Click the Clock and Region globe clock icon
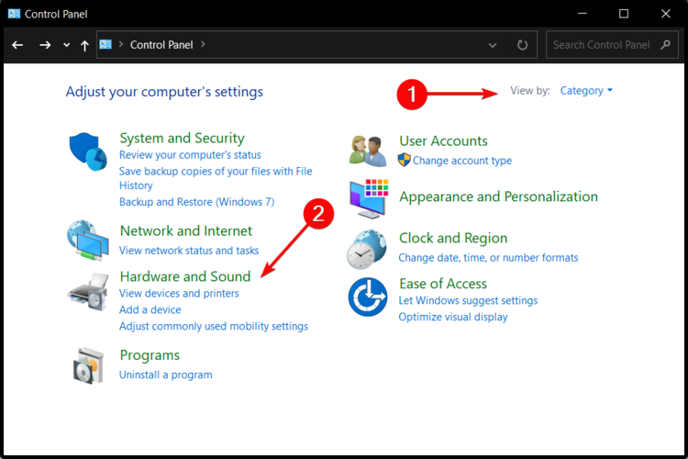The image size is (688, 459). click(x=367, y=250)
